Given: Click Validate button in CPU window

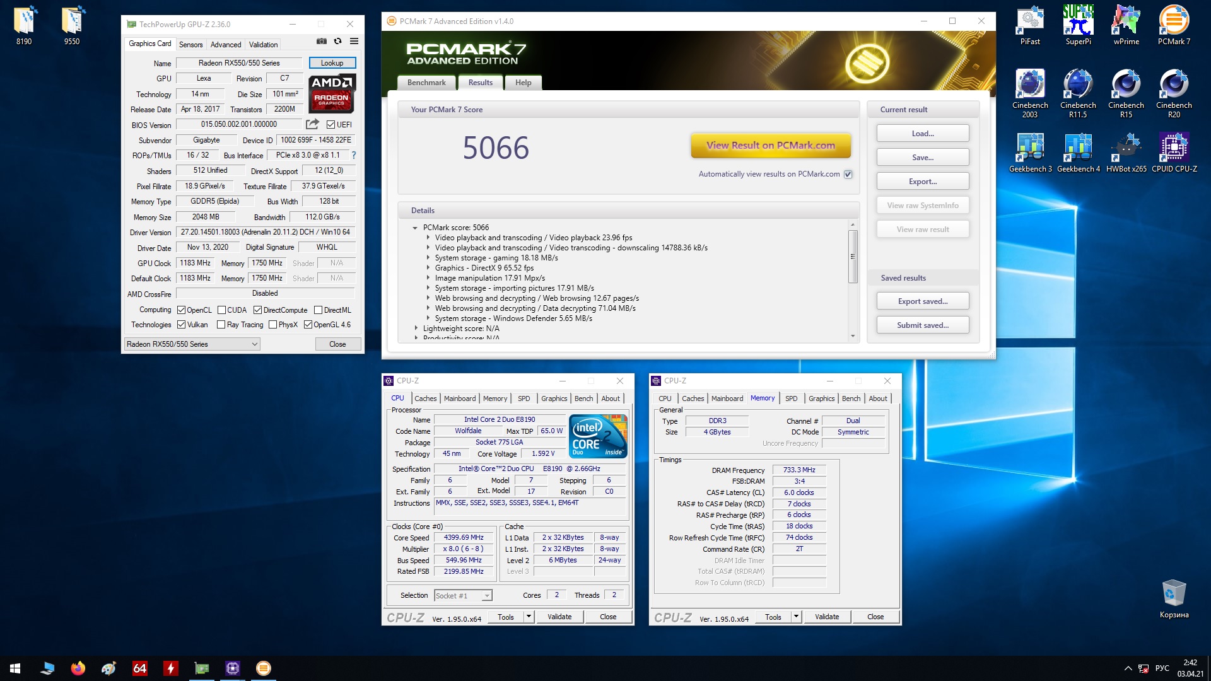Looking at the screenshot, I should coord(559,617).
